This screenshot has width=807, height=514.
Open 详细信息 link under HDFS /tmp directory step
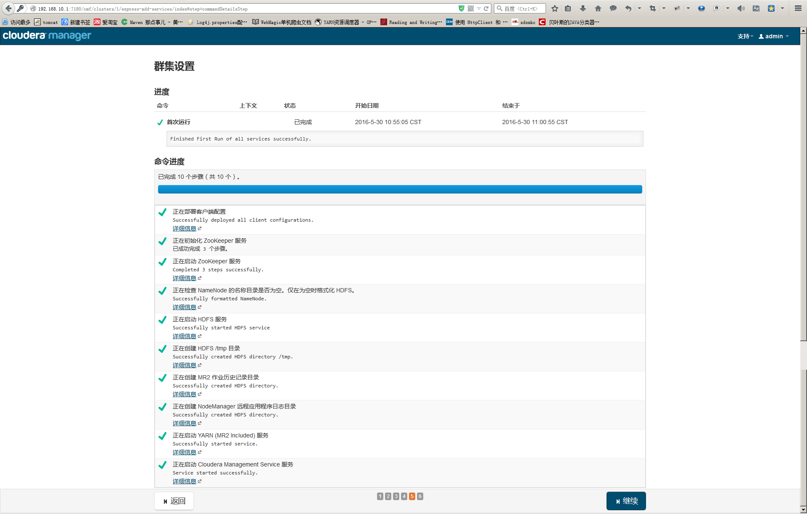(x=185, y=365)
